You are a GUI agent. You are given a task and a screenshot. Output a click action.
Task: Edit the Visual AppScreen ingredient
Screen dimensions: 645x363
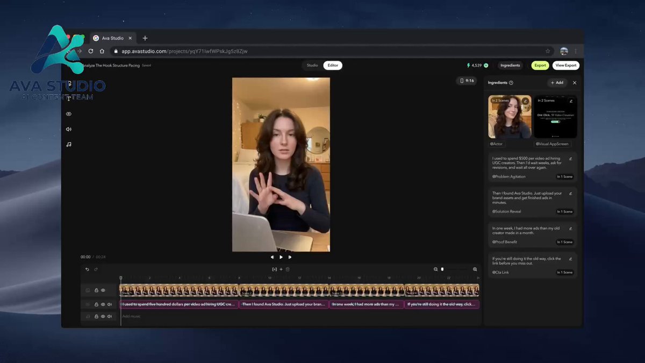point(571,101)
